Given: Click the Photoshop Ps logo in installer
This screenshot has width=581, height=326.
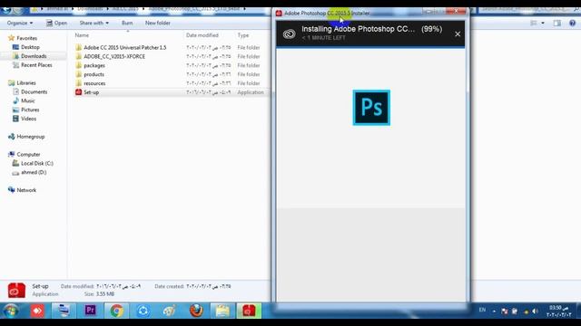Looking at the screenshot, I should (x=371, y=108).
